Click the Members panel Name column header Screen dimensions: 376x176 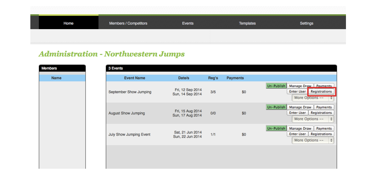pos(56,78)
